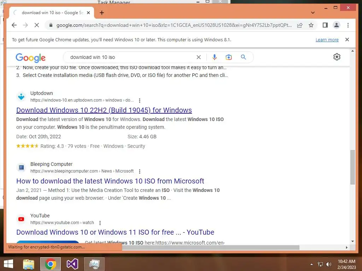This screenshot has height=271, width=362.
Task: Clear the Google search box text
Action: 199,57
